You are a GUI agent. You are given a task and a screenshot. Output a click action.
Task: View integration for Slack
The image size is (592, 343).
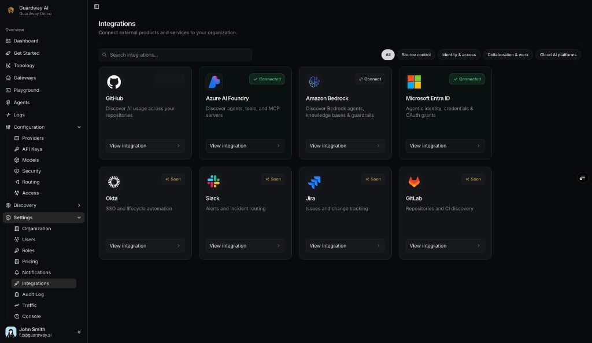coord(245,246)
